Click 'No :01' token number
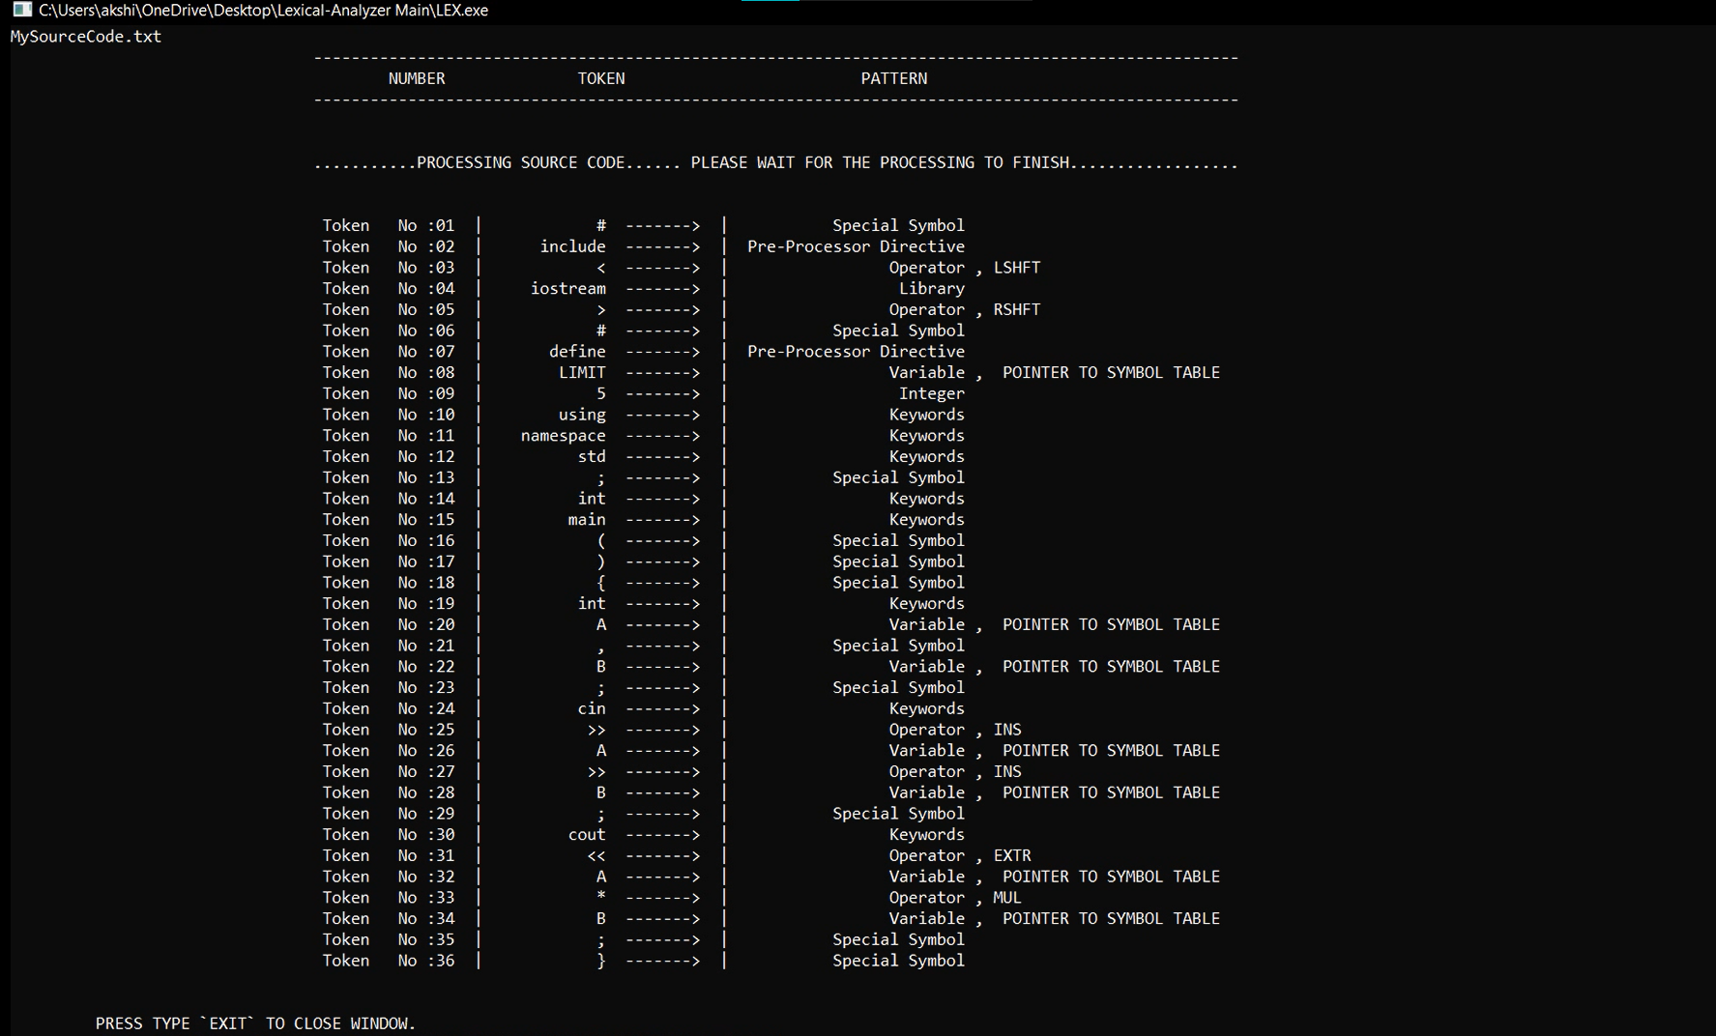 click(426, 225)
